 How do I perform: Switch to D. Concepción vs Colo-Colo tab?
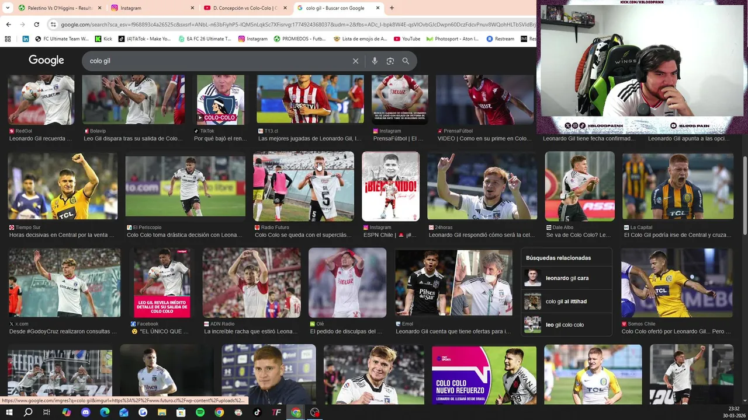[x=245, y=8]
